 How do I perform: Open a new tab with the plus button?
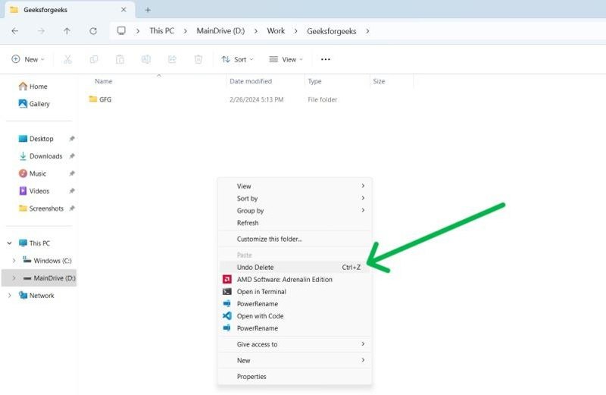(x=148, y=10)
